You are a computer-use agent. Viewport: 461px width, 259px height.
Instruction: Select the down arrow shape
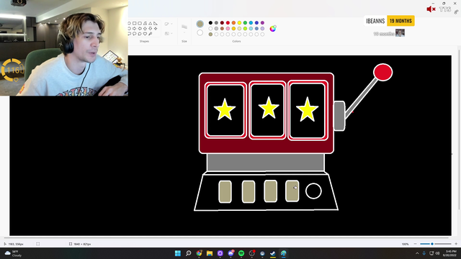[x=151, y=29]
